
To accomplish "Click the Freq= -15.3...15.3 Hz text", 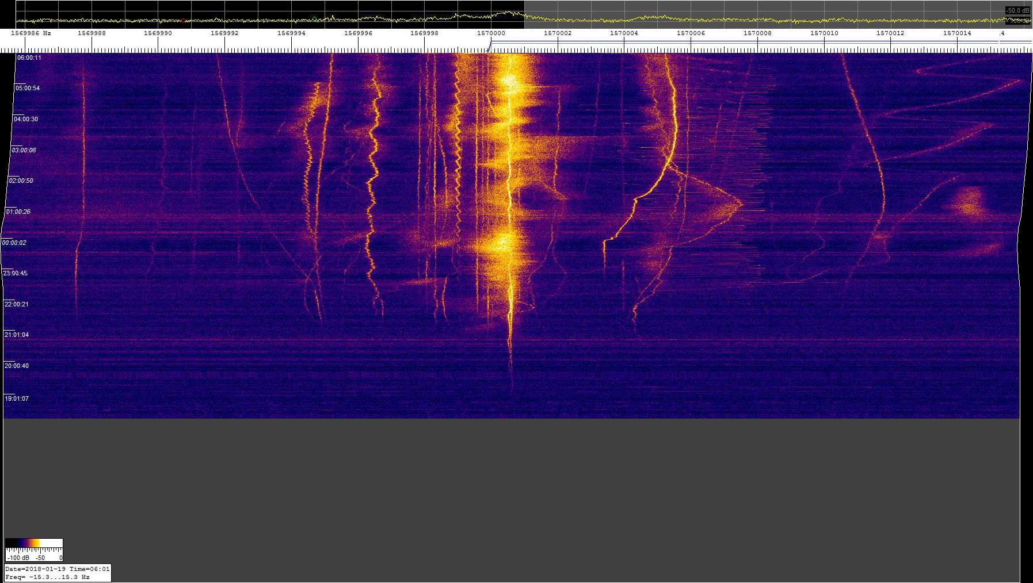I will [47, 577].
